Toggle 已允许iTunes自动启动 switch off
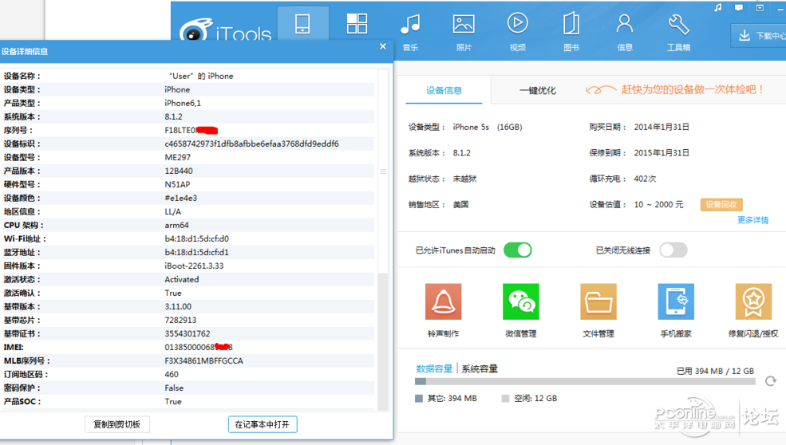Viewport: 786px width, 445px height. coord(518,250)
